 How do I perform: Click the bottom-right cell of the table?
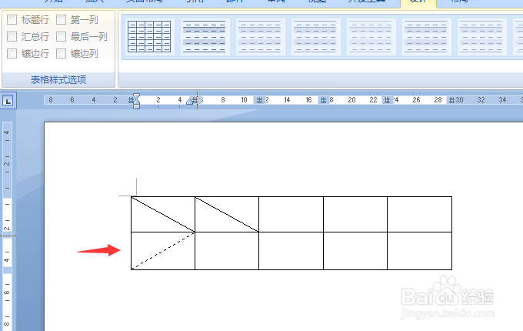(420, 251)
